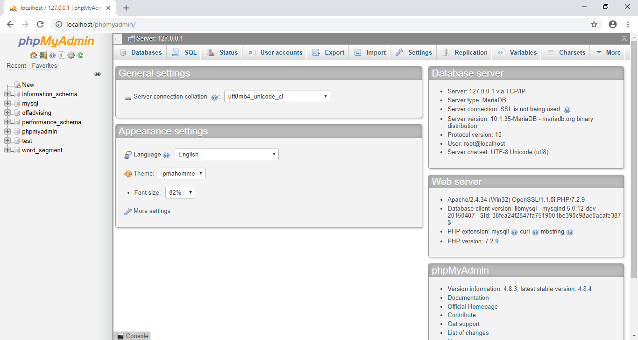Open the Variables tab
638x340 pixels.
(517, 52)
